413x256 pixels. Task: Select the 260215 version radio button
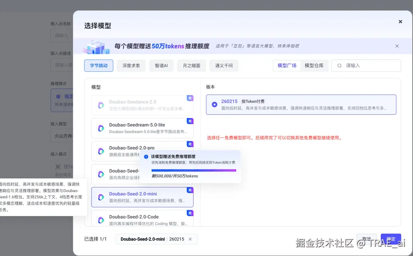click(214, 104)
